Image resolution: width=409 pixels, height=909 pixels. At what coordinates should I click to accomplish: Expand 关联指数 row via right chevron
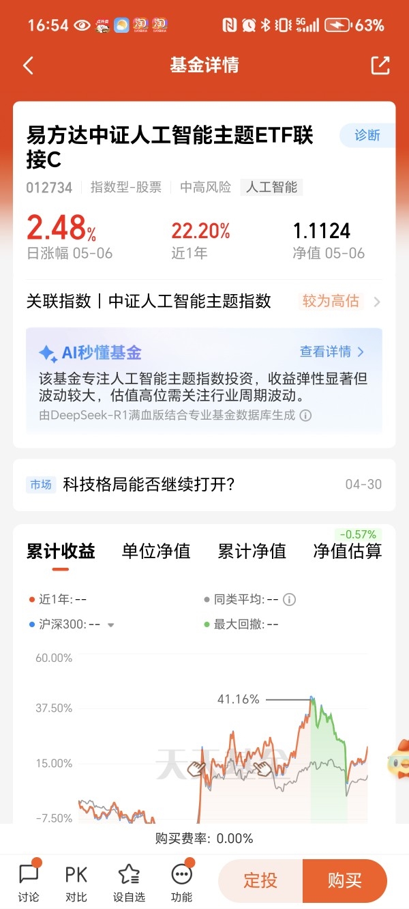click(377, 302)
